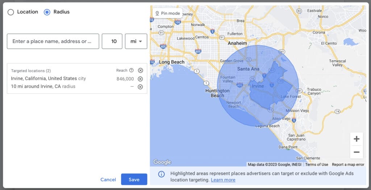This screenshot has width=371, height=190.
Task: Remove Irvine, California city location
Action: click(x=140, y=79)
